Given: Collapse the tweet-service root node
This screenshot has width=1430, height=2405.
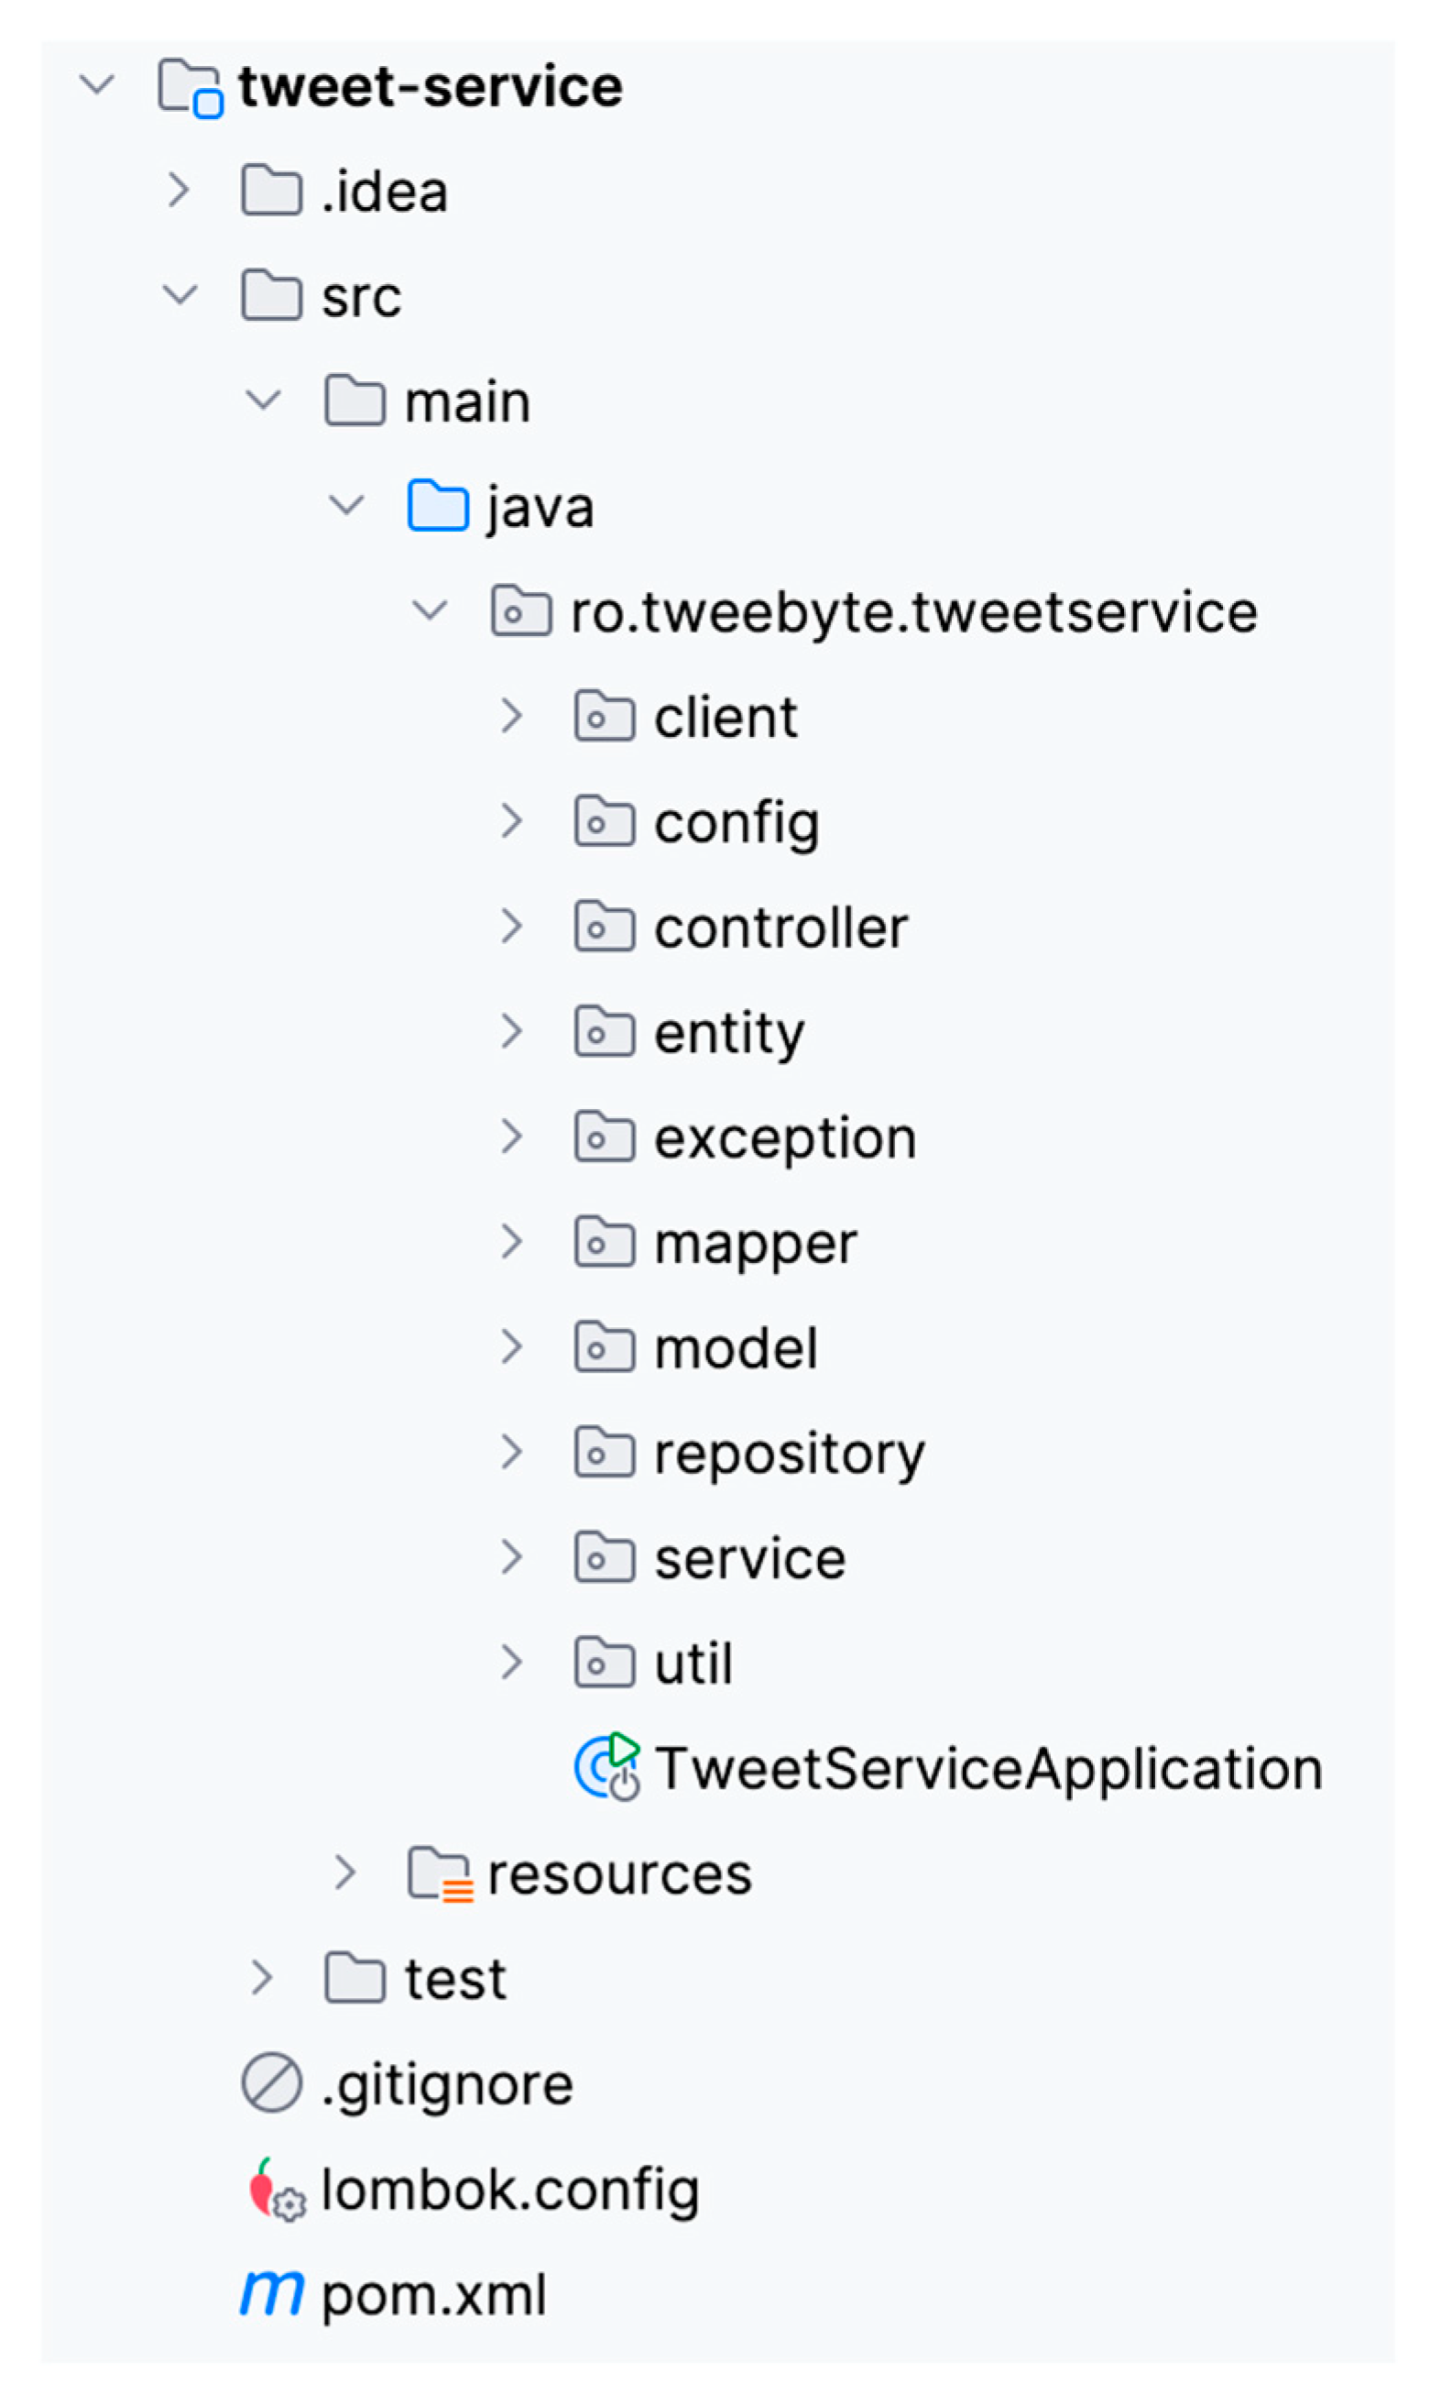Looking at the screenshot, I should [x=97, y=86].
